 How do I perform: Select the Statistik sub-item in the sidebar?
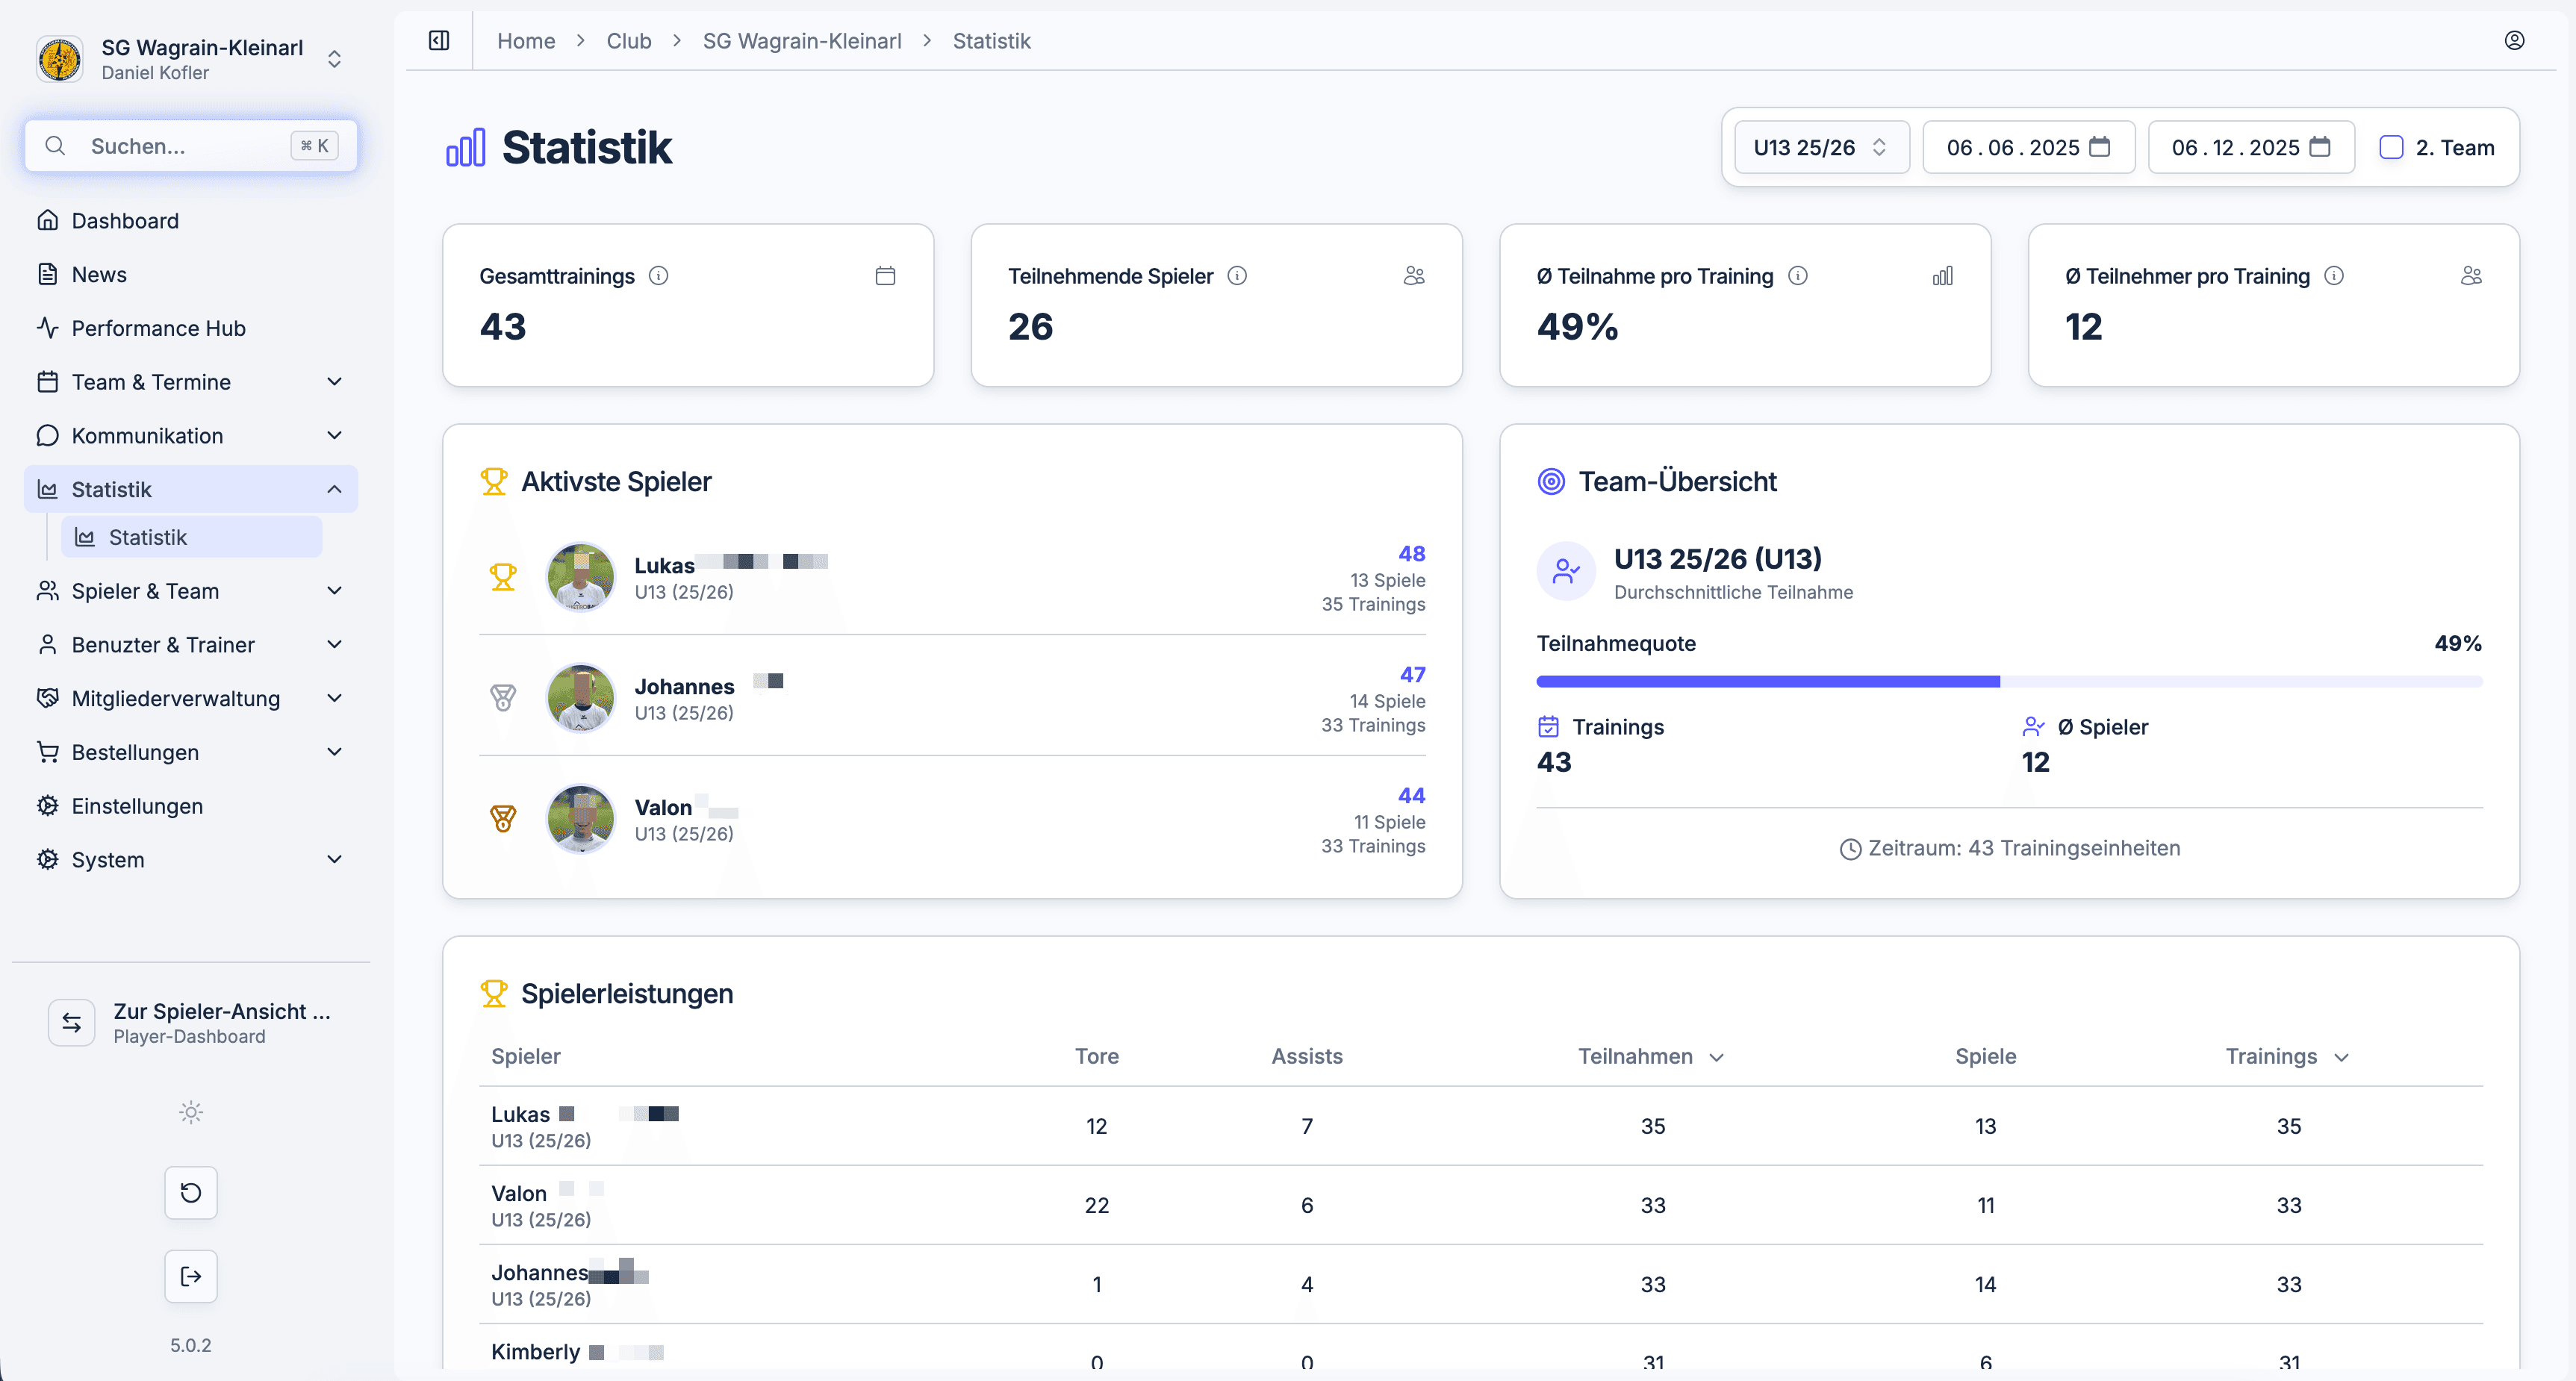tap(192, 538)
